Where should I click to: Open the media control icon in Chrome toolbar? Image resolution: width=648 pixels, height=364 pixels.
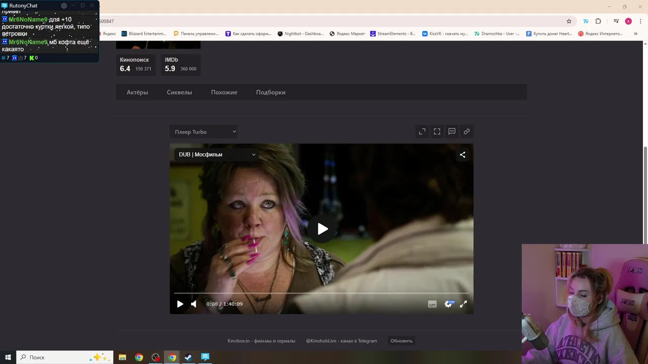[x=616, y=21]
